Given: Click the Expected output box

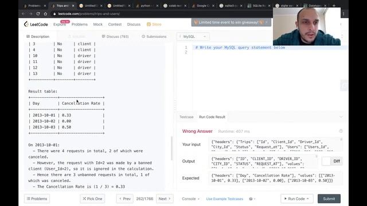Looking at the screenshot, I should pos(275,178).
